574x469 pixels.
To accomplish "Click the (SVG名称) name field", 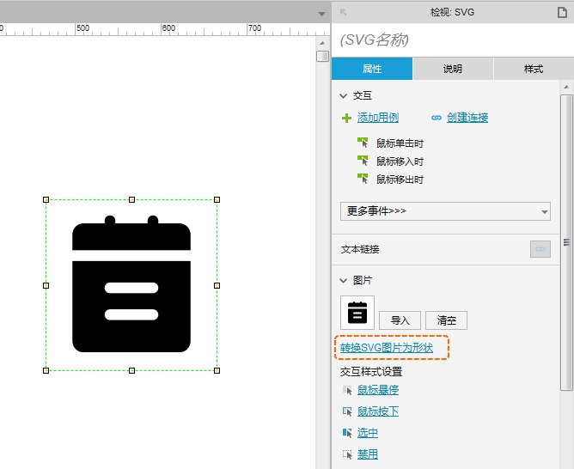I will tap(453, 40).
